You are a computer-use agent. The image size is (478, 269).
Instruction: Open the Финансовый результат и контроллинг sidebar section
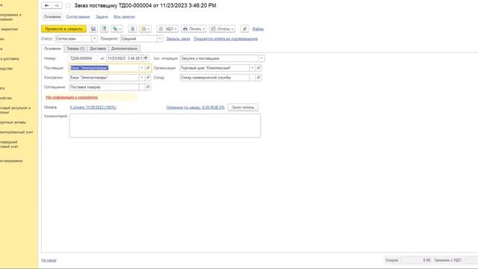pyautogui.click(x=15, y=110)
